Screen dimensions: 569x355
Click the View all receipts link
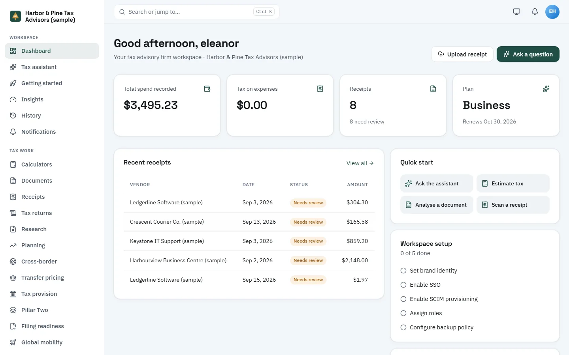360,163
